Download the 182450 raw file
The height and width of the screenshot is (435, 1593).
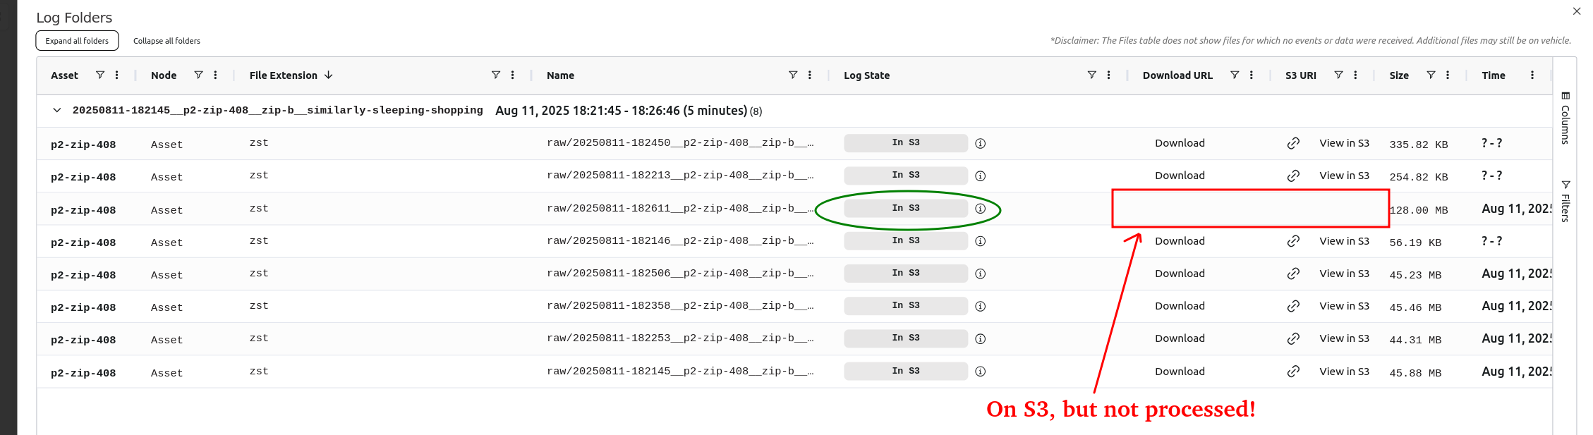[x=1180, y=143]
